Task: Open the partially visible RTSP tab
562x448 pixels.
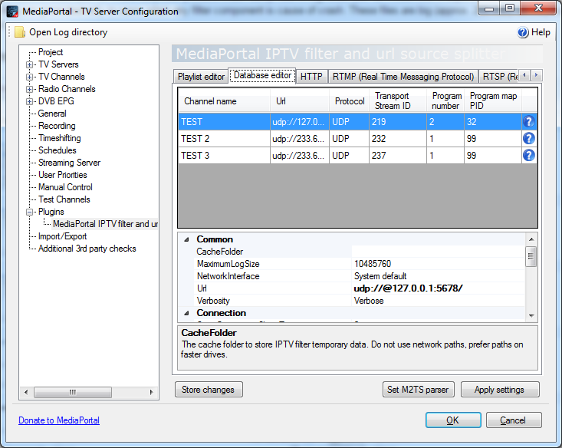Action: click(499, 77)
